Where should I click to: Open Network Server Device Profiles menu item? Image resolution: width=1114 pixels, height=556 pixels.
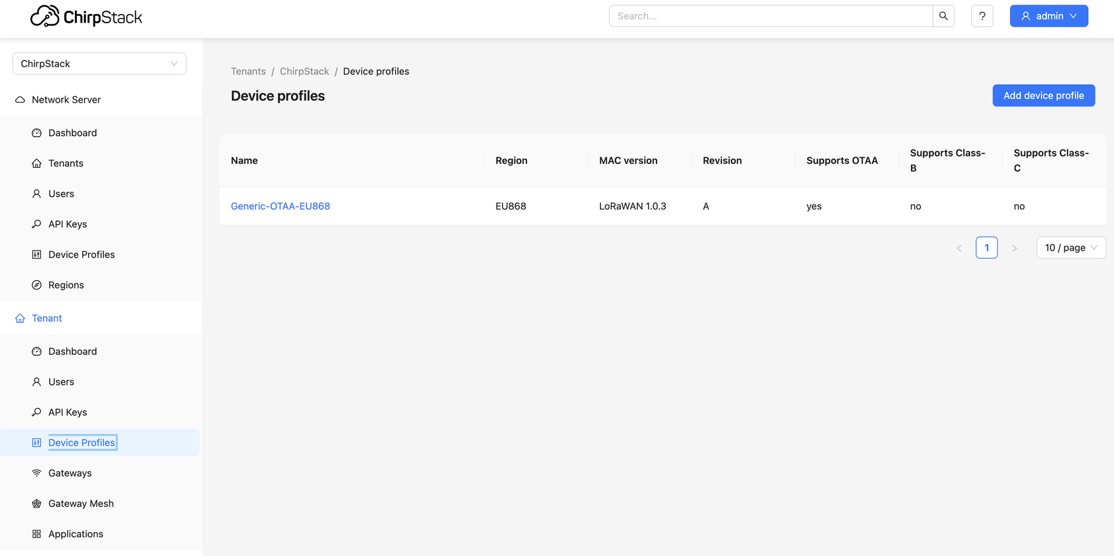click(101, 255)
